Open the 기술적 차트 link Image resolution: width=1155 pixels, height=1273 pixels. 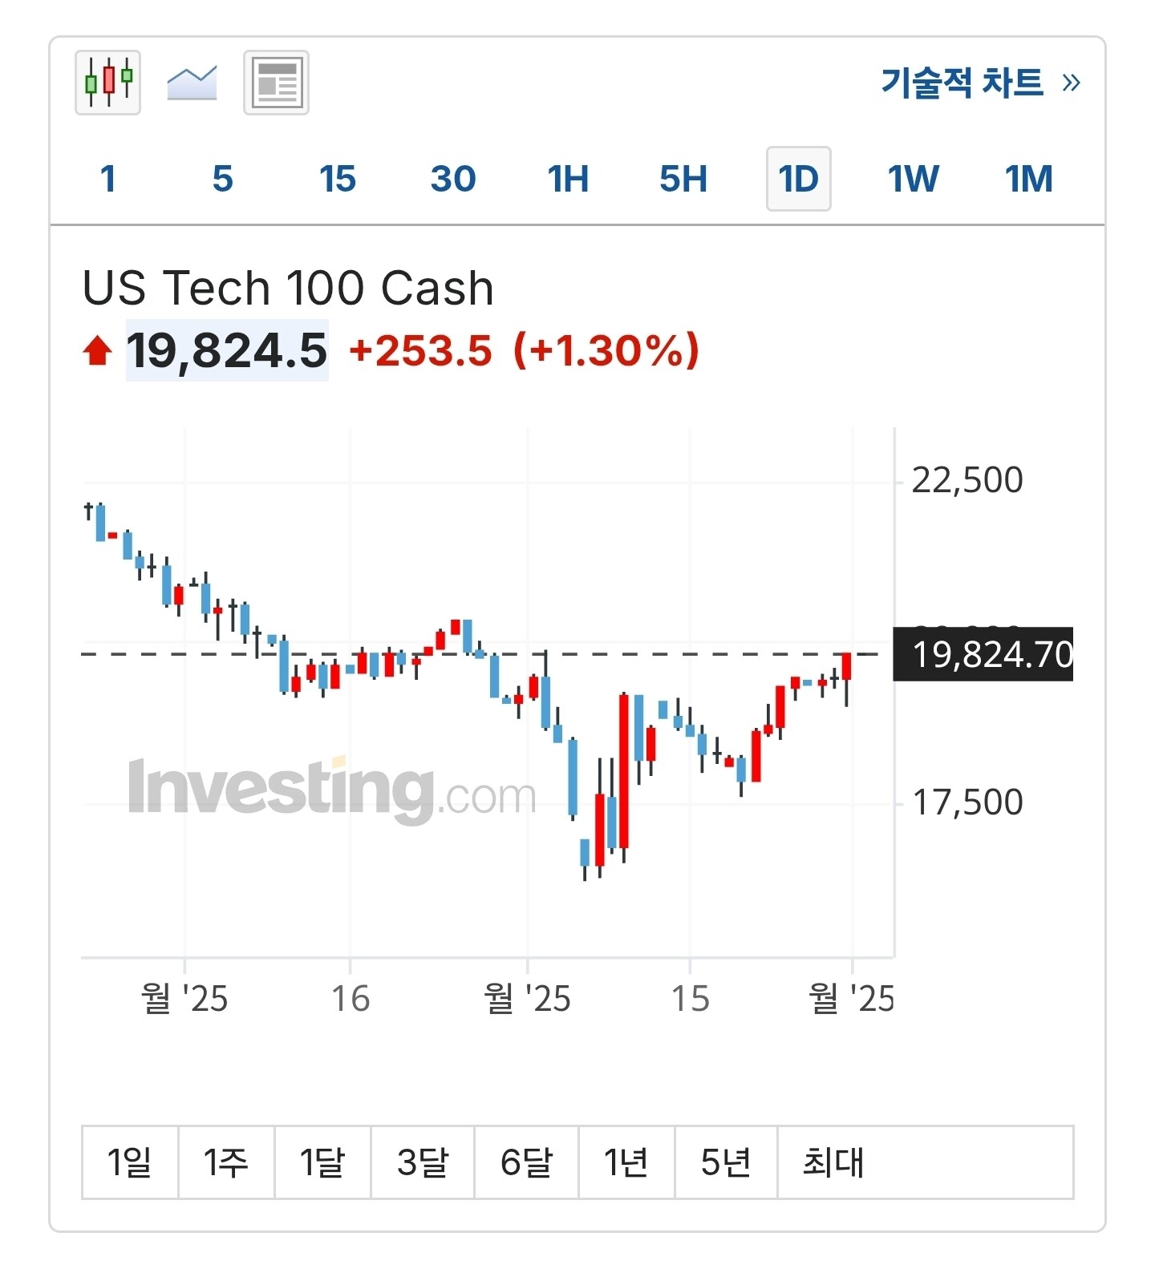coord(979,83)
